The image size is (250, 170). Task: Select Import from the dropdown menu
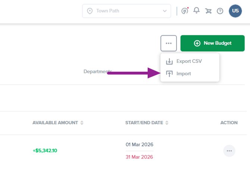pos(184,74)
